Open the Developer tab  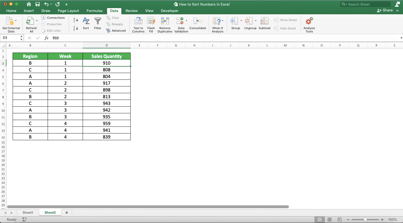[x=170, y=11]
